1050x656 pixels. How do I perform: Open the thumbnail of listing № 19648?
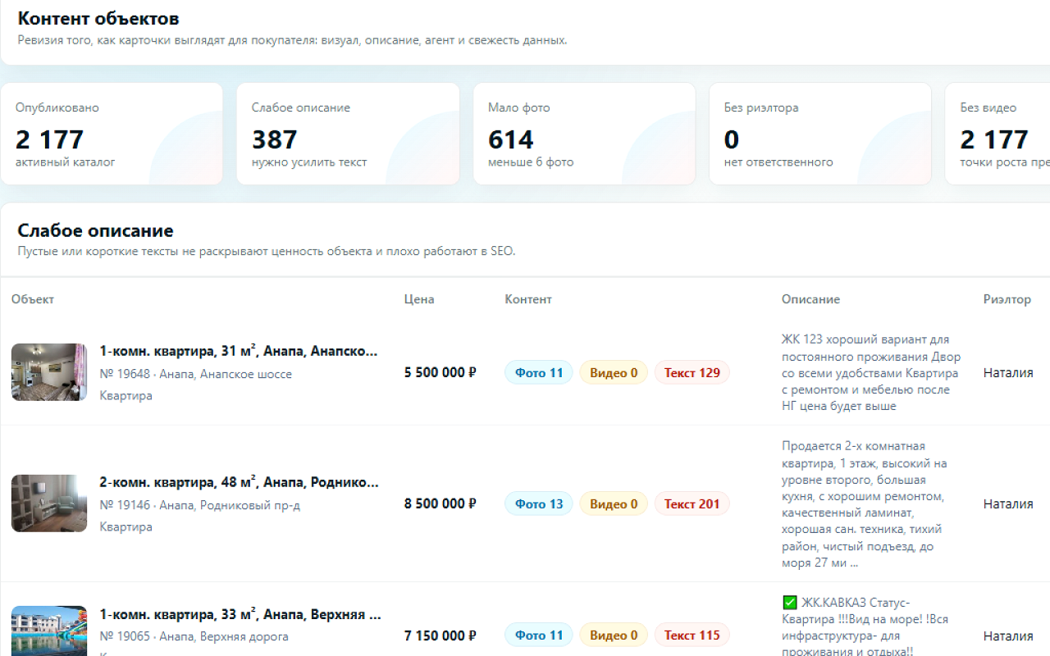(x=49, y=372)
